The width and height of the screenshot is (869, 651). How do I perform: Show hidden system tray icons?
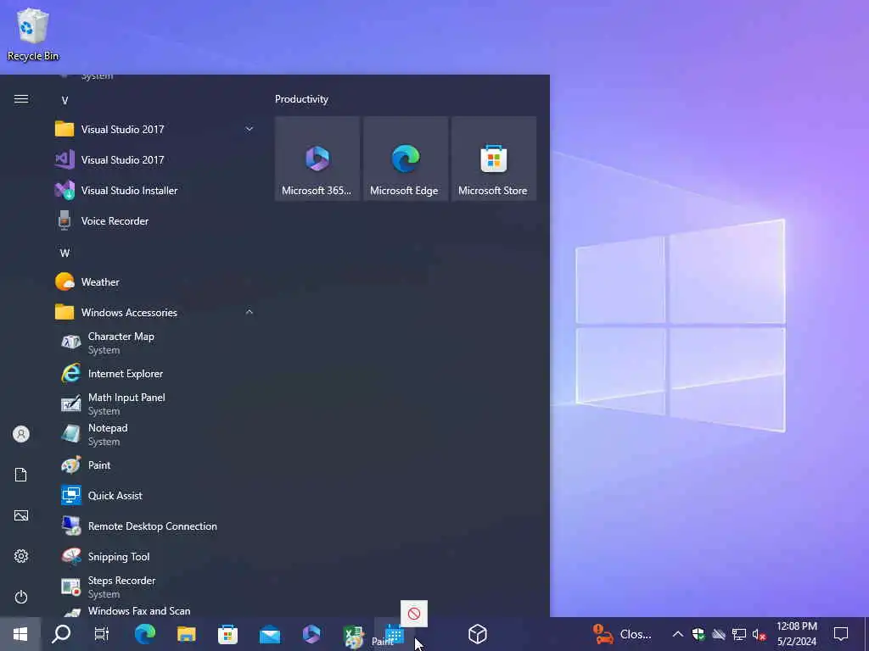[678, 634]
